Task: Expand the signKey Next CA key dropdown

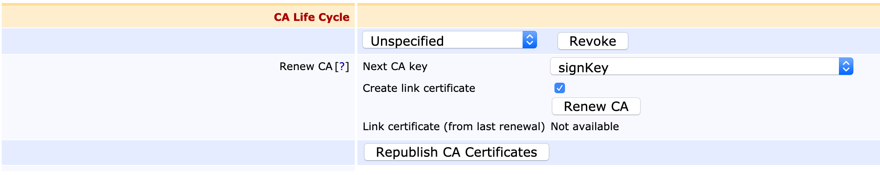Action: 694,67
